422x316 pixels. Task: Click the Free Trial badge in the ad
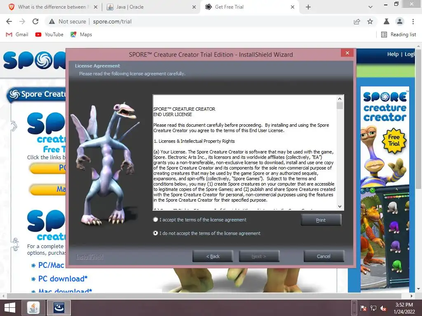(394, 141)
